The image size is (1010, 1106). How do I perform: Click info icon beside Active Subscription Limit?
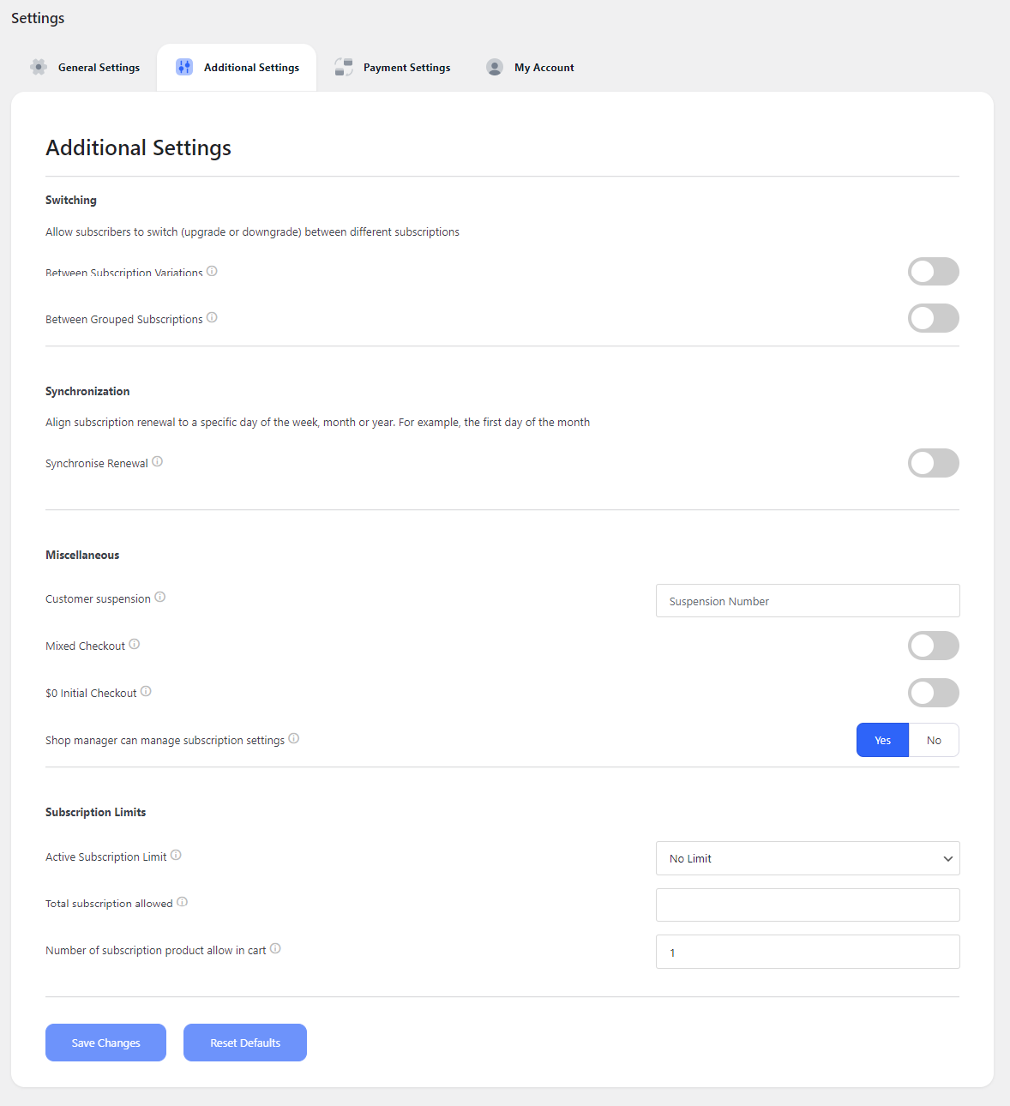(176, 856)
